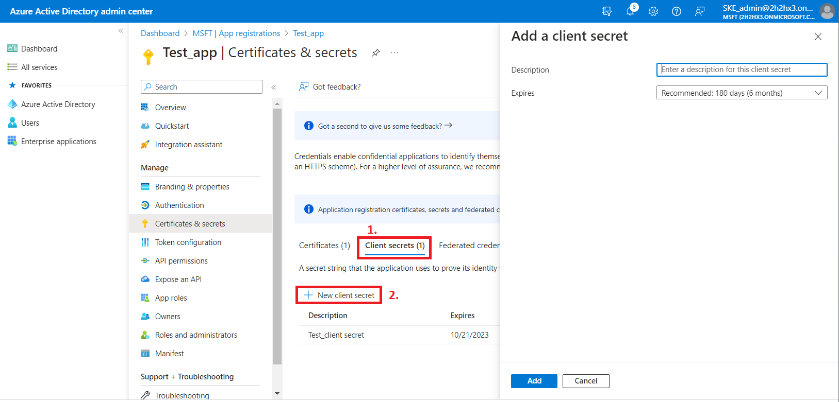Screen dimensions: 839x402
Task: Collapse the left navigation sidebar
Action: pos(121,31)
